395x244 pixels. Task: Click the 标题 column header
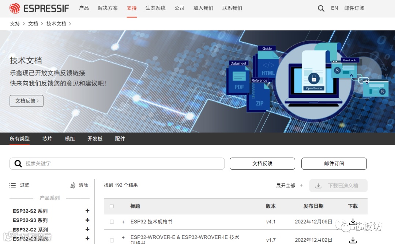(x=135, y=206)
